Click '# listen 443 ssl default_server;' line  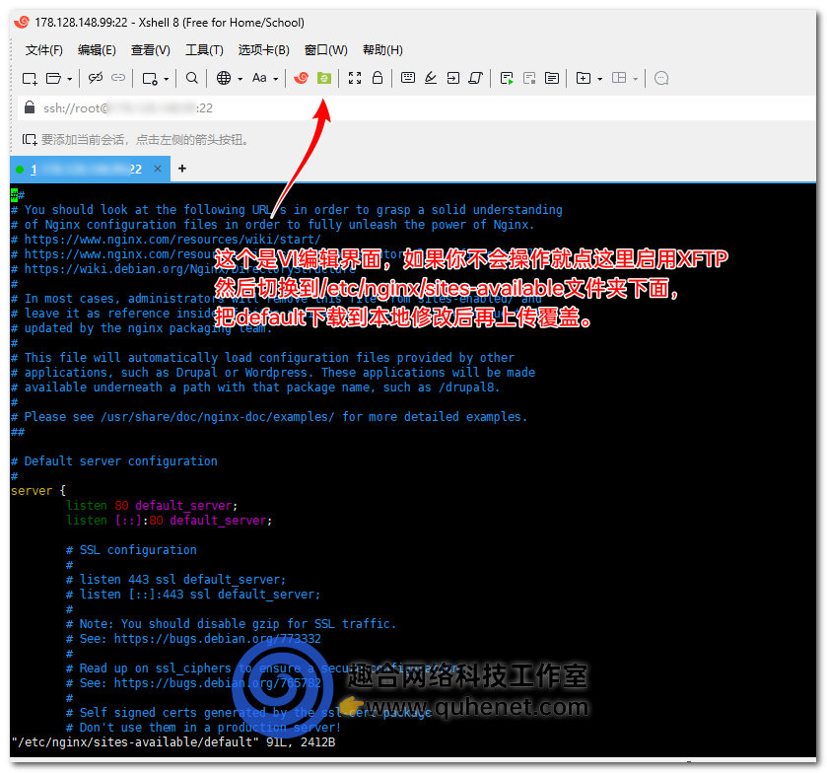click(176, 580)
